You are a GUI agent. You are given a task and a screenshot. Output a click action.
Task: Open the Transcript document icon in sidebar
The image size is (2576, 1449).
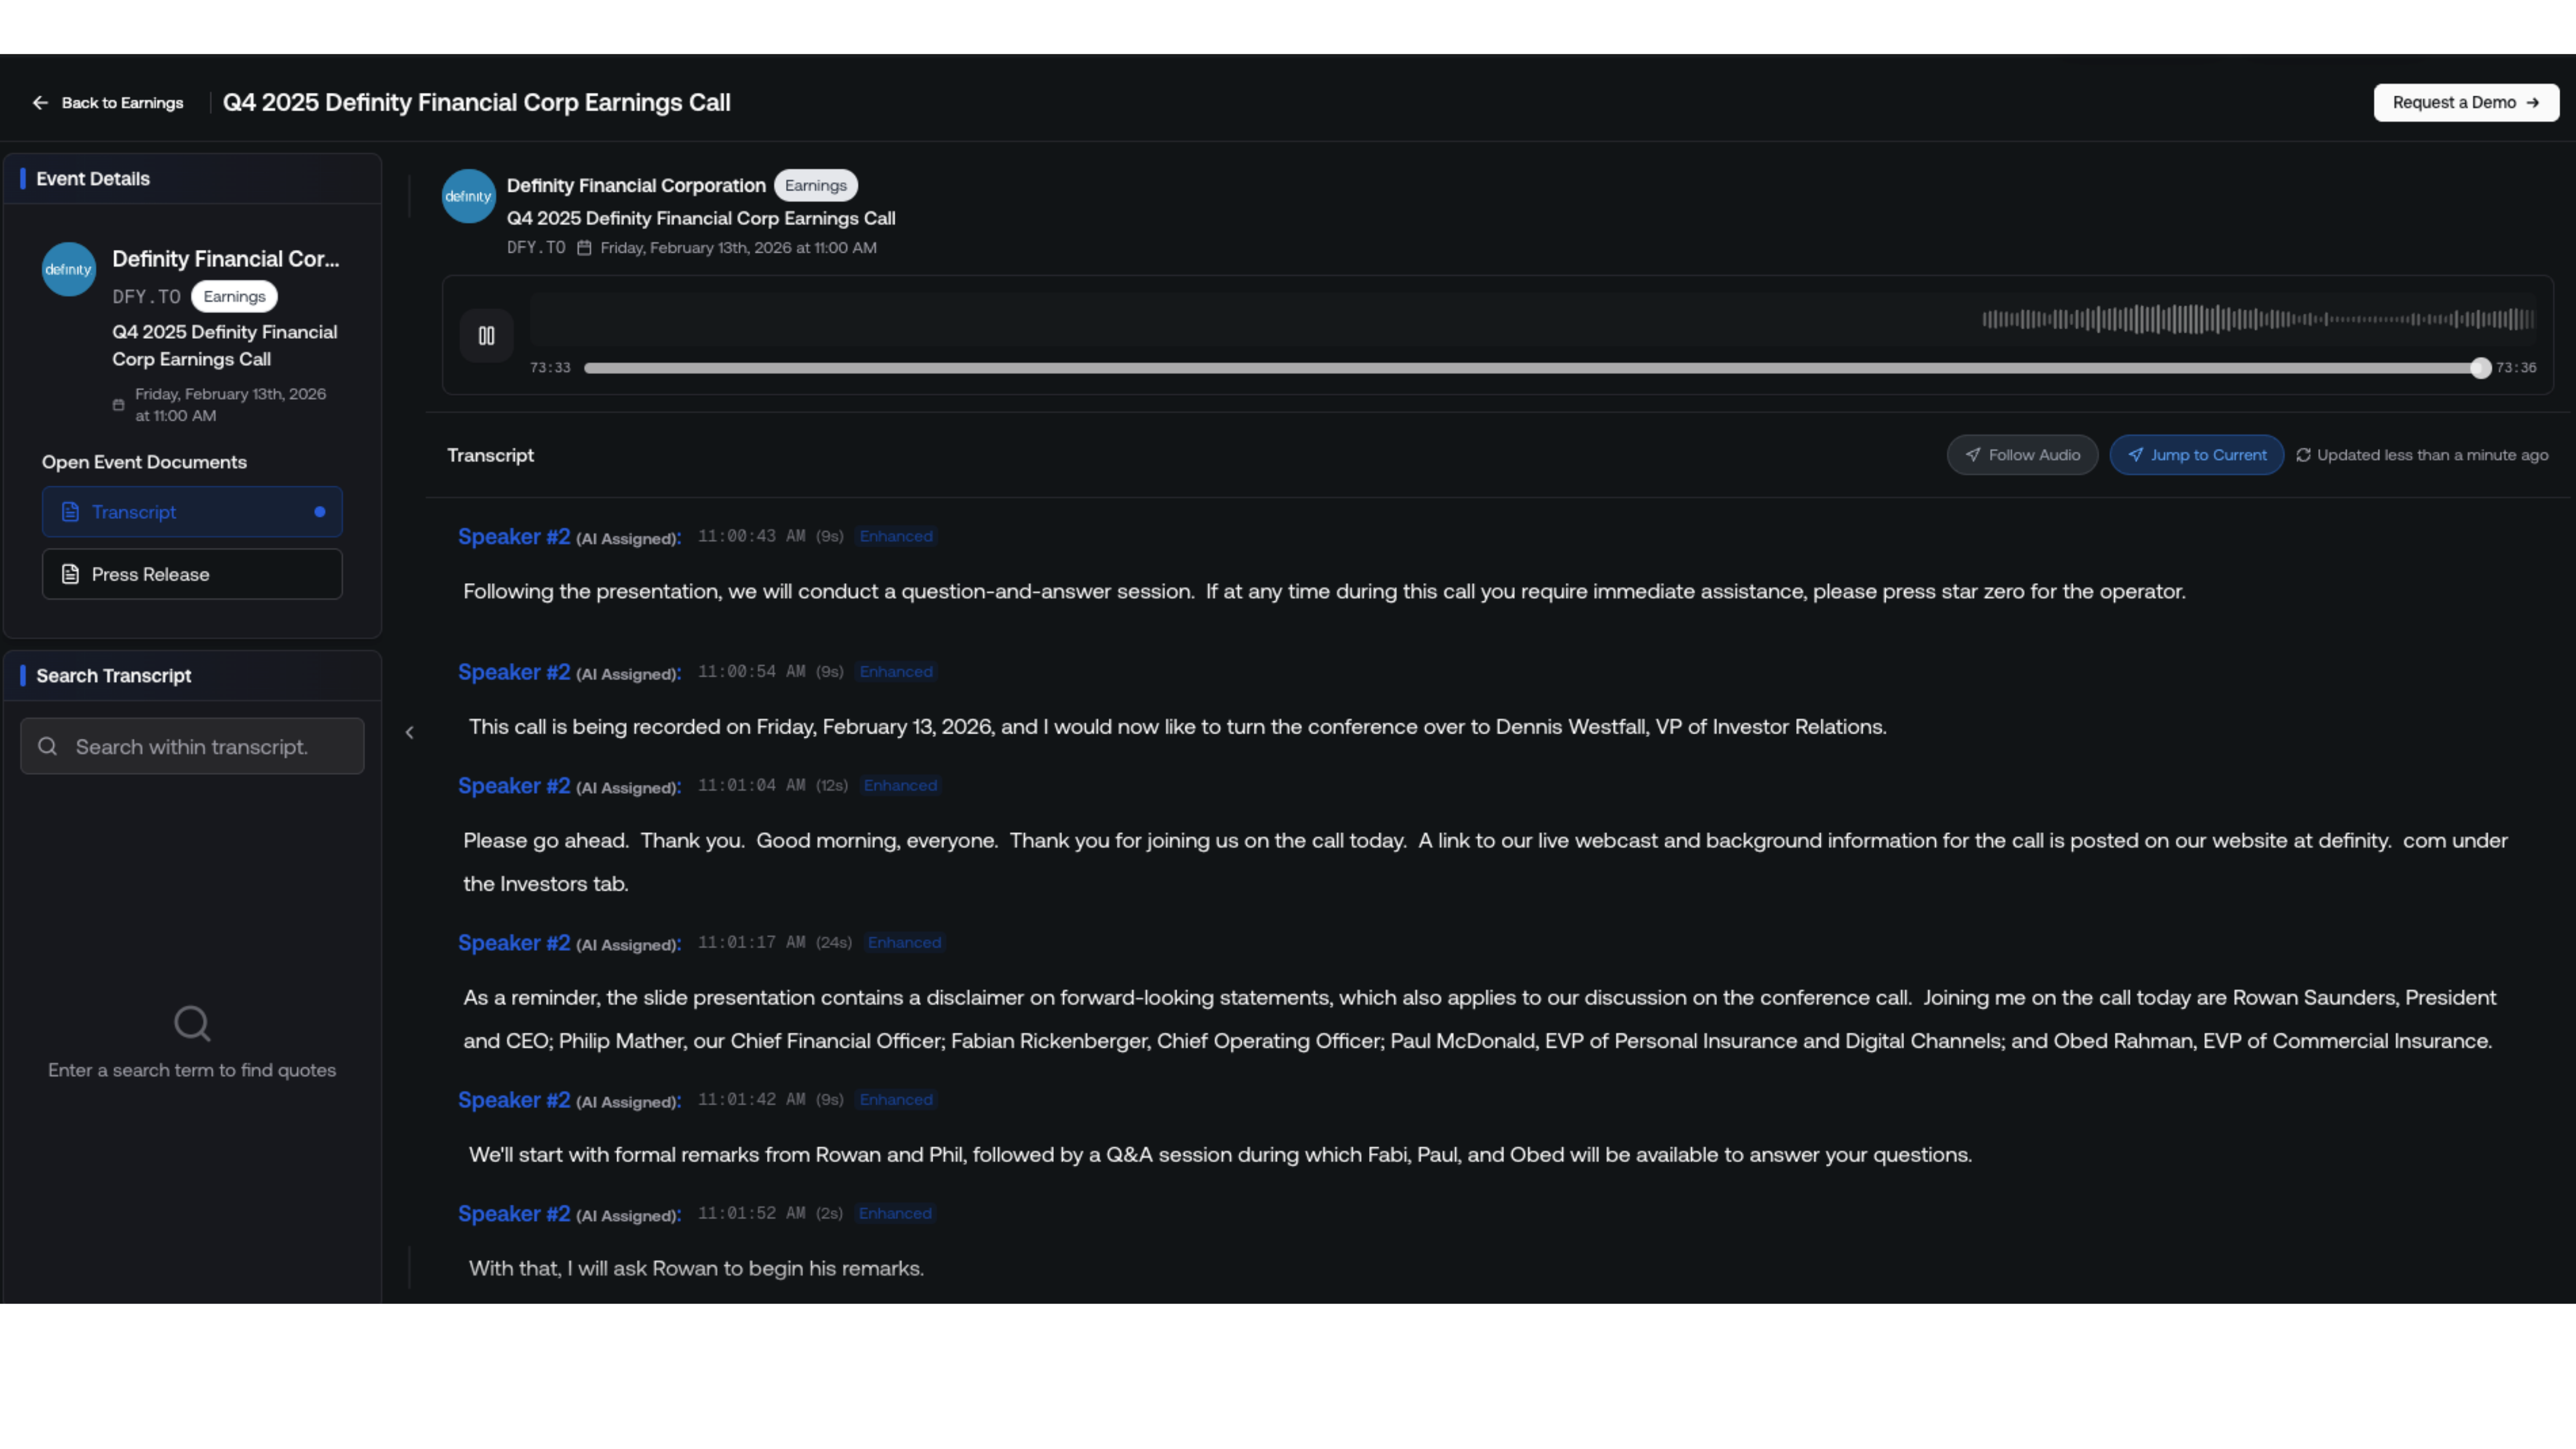click(70, 511)
